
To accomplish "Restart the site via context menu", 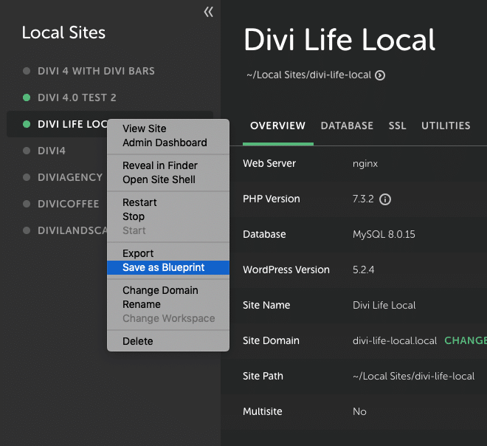I will (139, 202).
